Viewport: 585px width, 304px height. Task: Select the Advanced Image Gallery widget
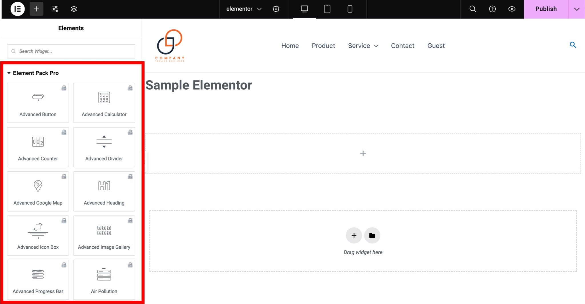(x=104, y=235)
